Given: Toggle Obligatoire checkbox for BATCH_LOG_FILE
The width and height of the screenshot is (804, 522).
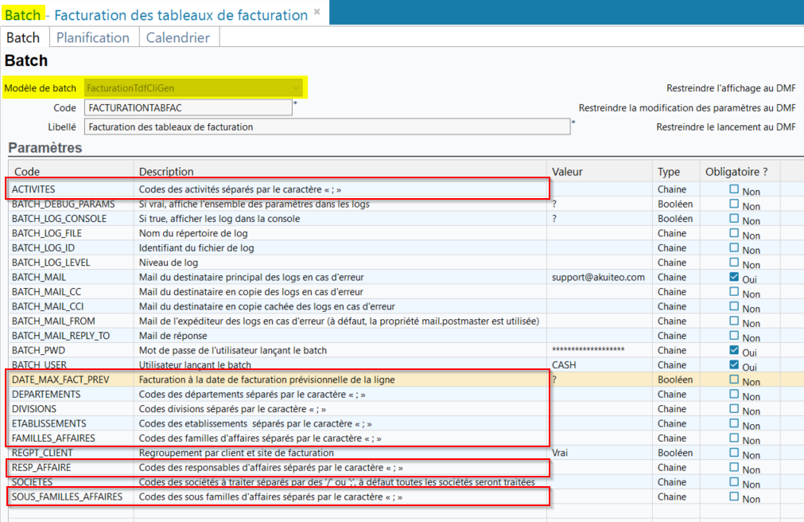Looking at the screenshot, I should (734, 233).
